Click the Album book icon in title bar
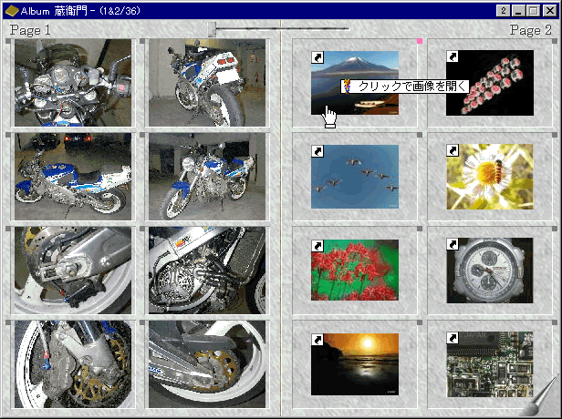The height and width of the screenshot is (419, 562). coord(12,11)
